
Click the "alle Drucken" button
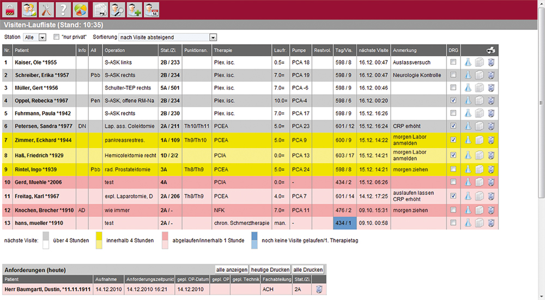click(307, 270)
